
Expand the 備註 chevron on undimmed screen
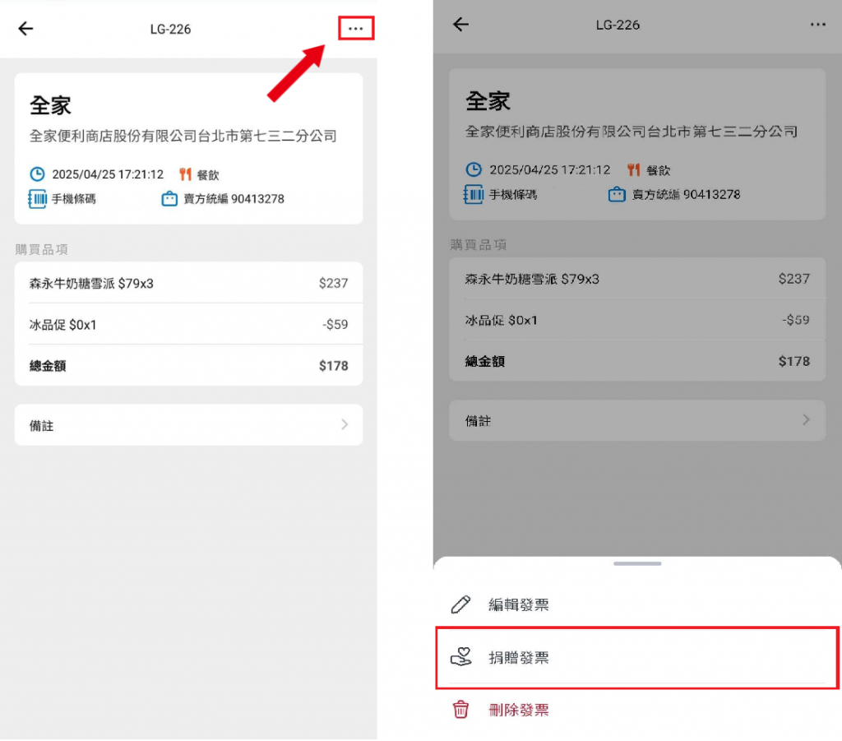pyautogui.click(x=345, y=424)
